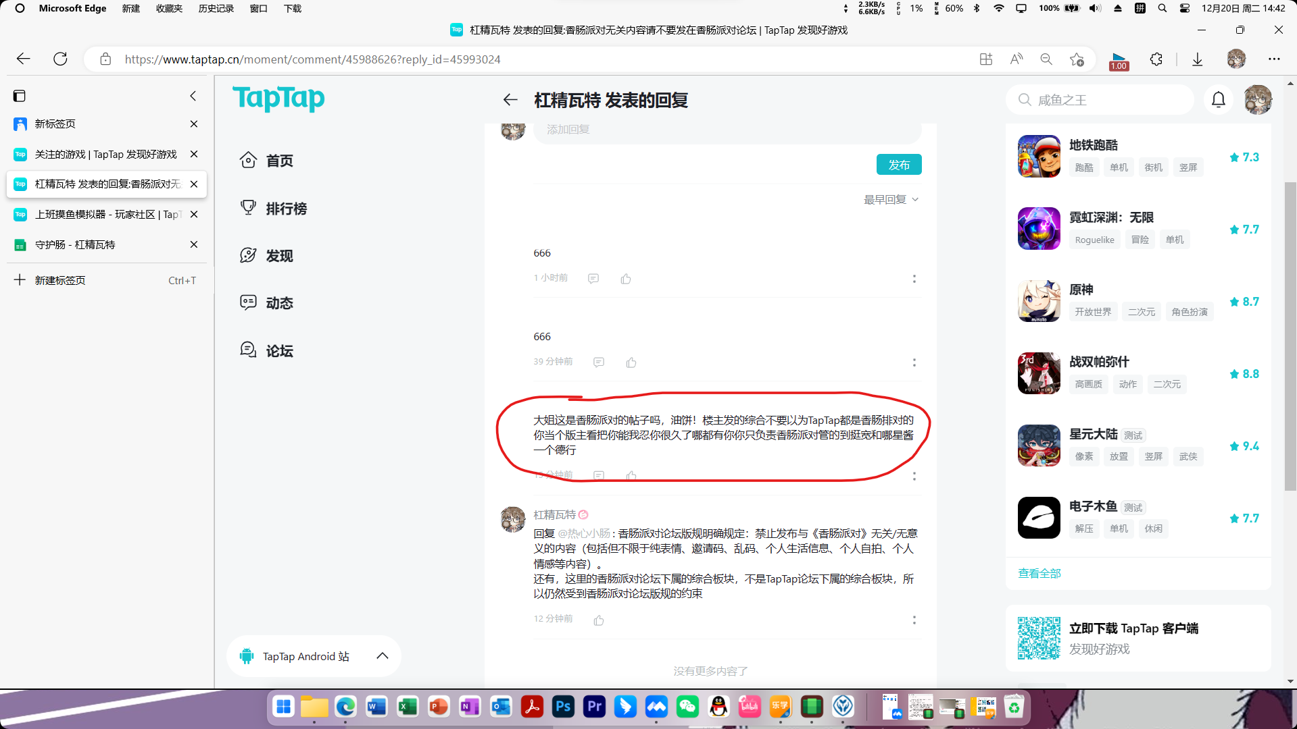
Task: Open more options for the 1 小时前 comment
Action: pyautogui.click(x=914, y=279)
